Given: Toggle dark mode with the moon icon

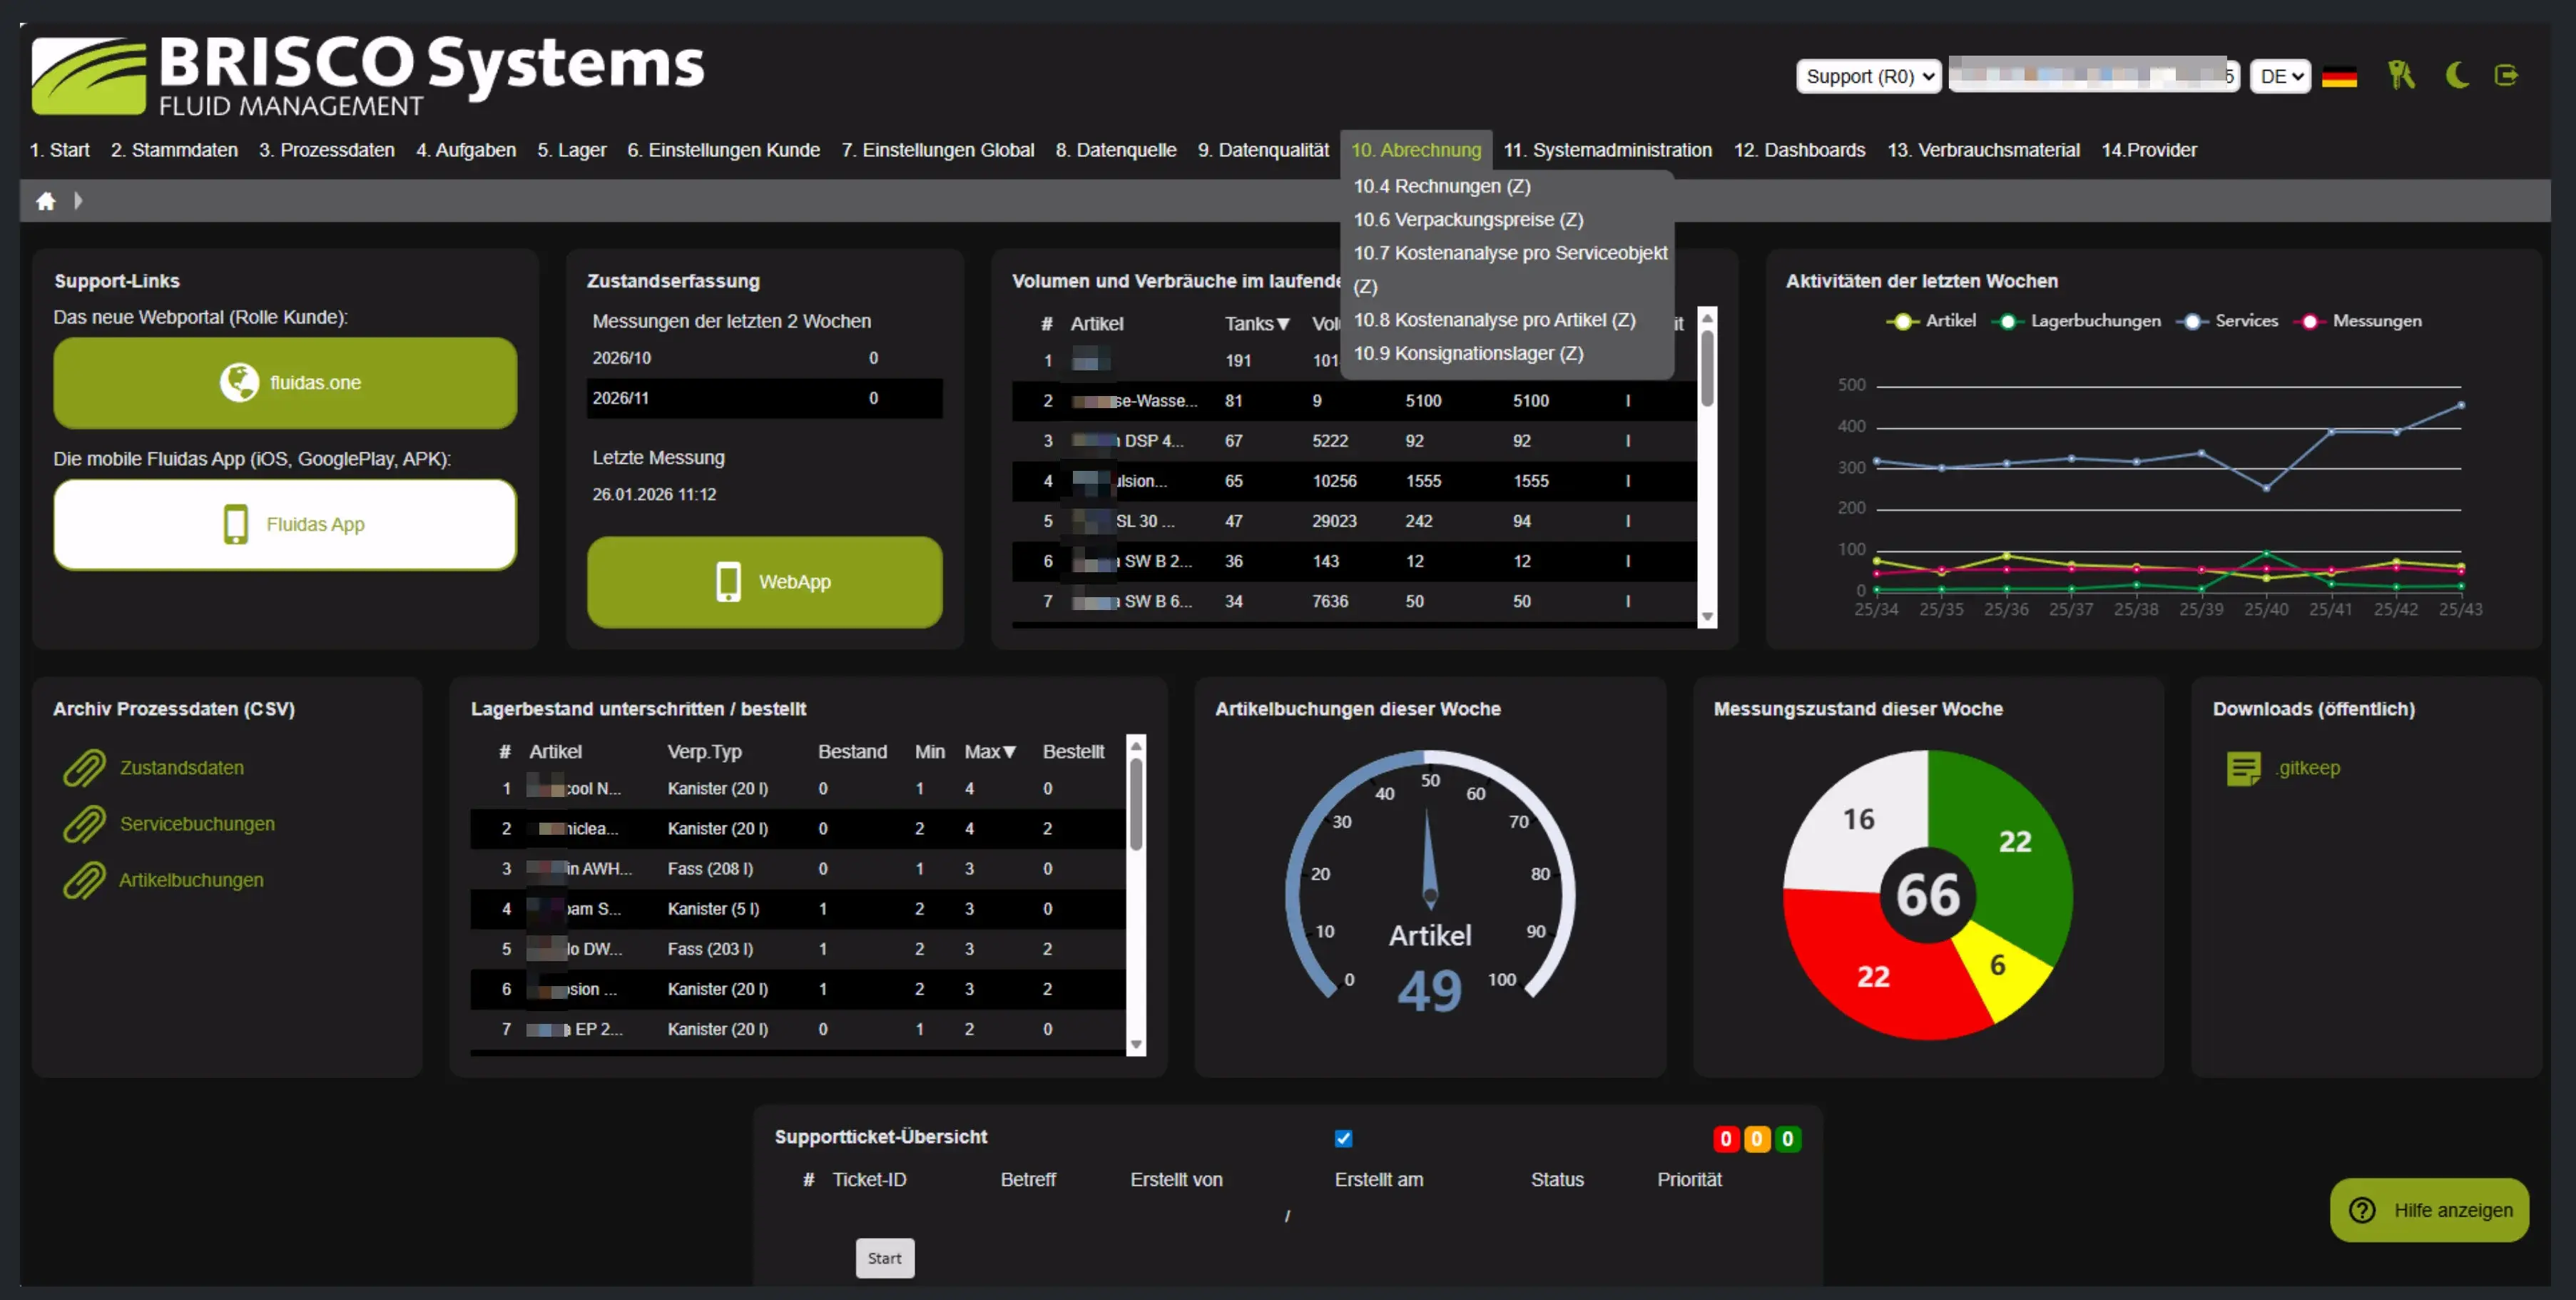Looking at the screenshot, I should click(x=2456, y=75).
